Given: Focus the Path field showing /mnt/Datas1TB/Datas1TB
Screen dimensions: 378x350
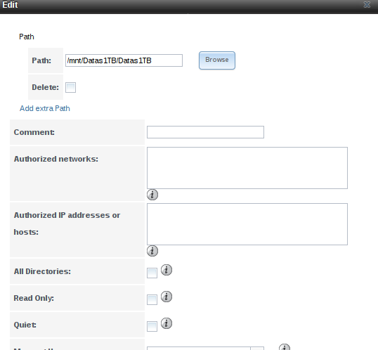Looking at the screenshot, I should 124,60.
